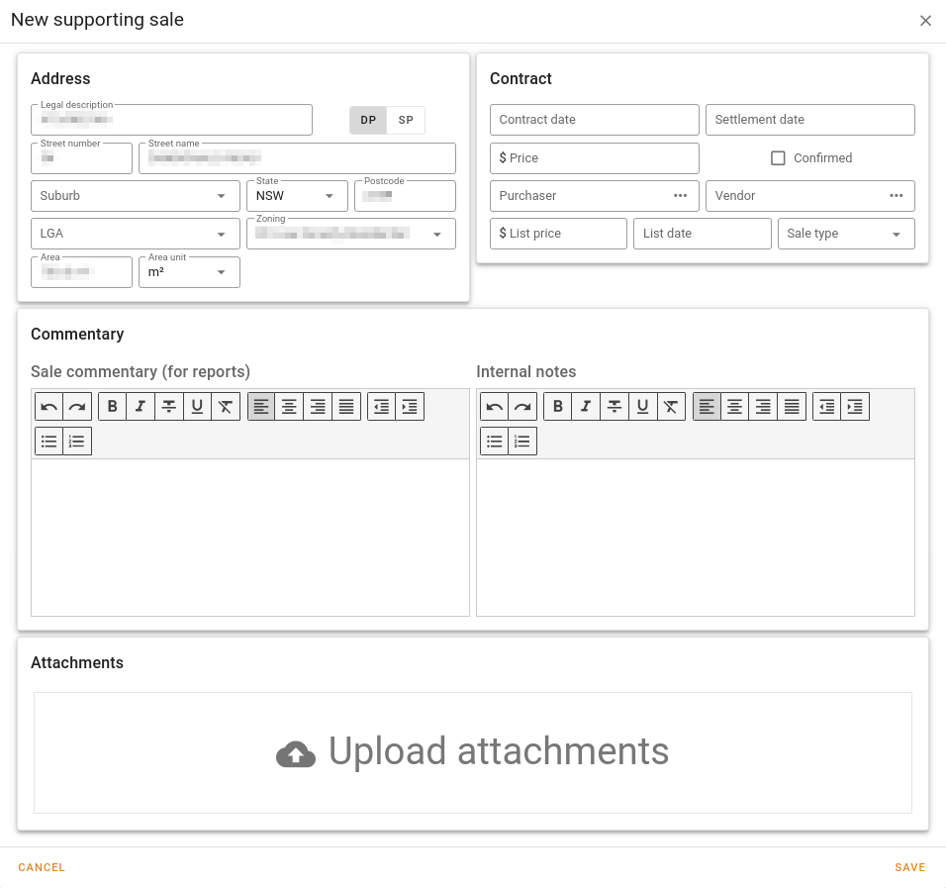Image resolution: width=946 pixels, height=888 pixels.
Task: Click the Redo icon in Sale commentary editor
Action: [x=76, y=406]
